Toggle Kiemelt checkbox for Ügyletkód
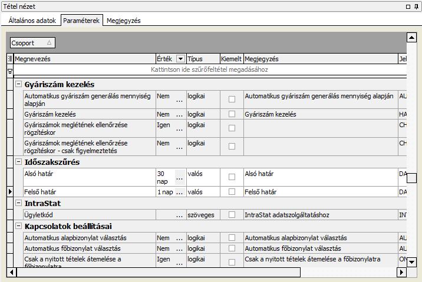422x282 pixels. point(232,214)
